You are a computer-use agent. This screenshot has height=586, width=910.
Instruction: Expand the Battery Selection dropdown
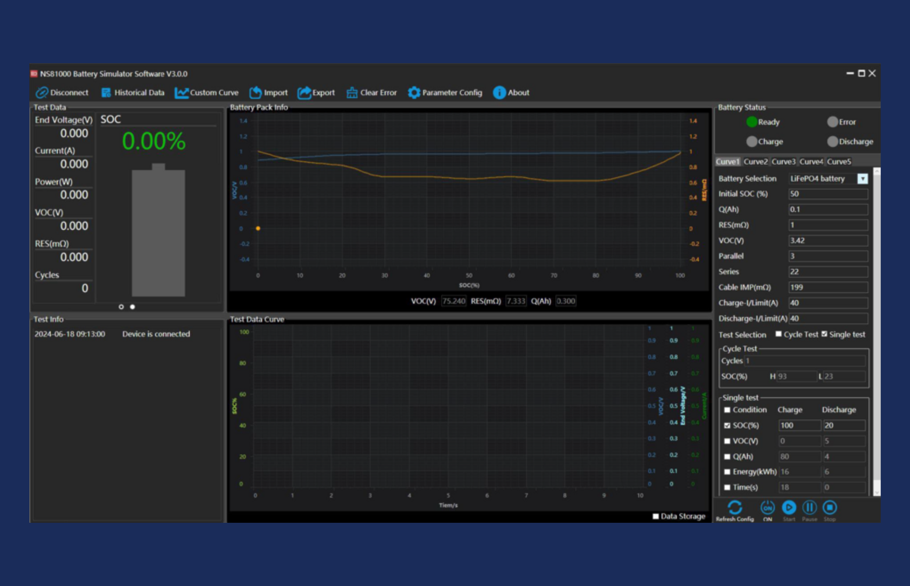coord(862,178)
